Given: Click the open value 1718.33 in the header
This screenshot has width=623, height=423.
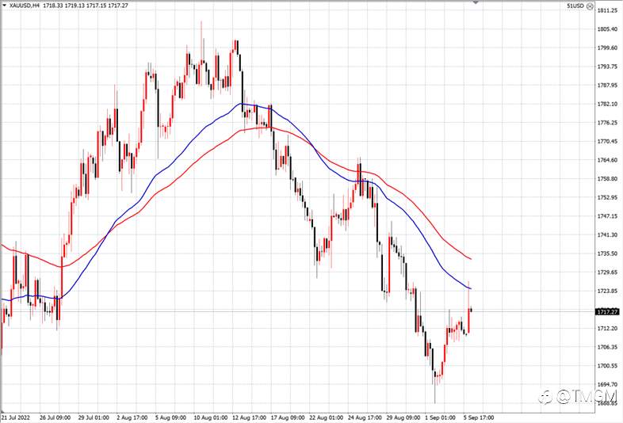Looking at the screenshot, I should point(52,6).
